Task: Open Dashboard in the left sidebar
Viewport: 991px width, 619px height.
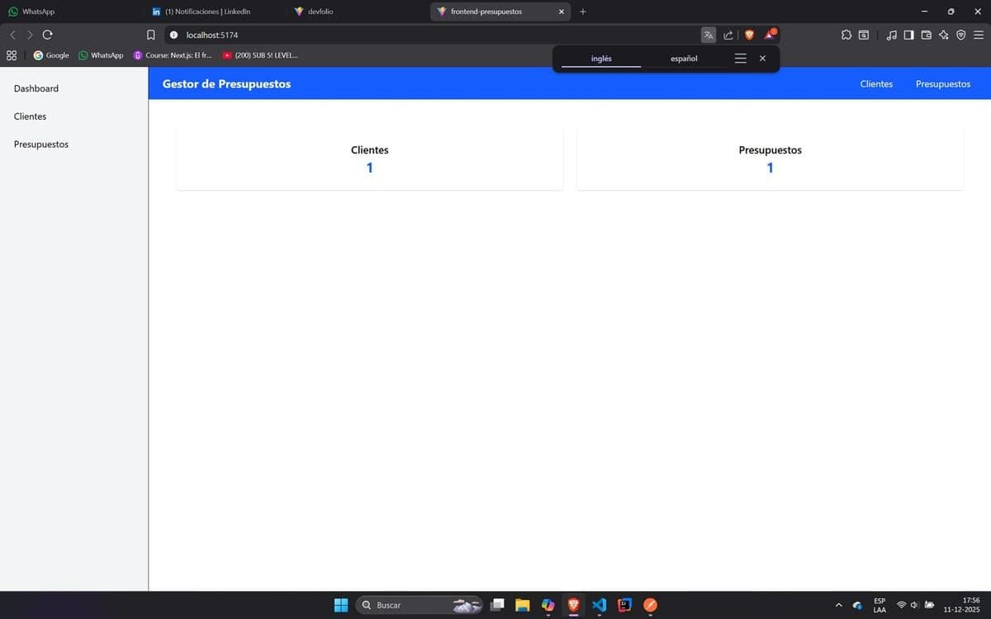Action: (x=36, y=88)
